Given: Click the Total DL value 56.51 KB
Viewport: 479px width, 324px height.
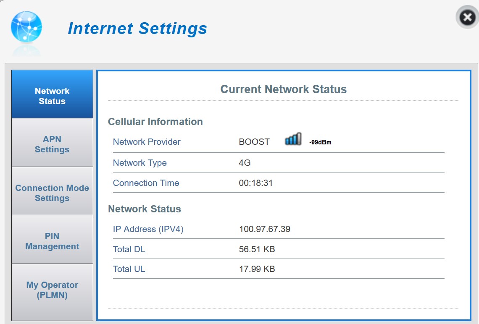Looking at the screenshot, I should 257,249.
